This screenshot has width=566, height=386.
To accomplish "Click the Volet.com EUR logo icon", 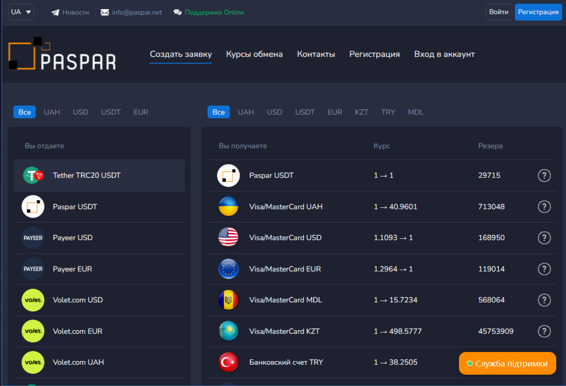I will coord(33,331).
